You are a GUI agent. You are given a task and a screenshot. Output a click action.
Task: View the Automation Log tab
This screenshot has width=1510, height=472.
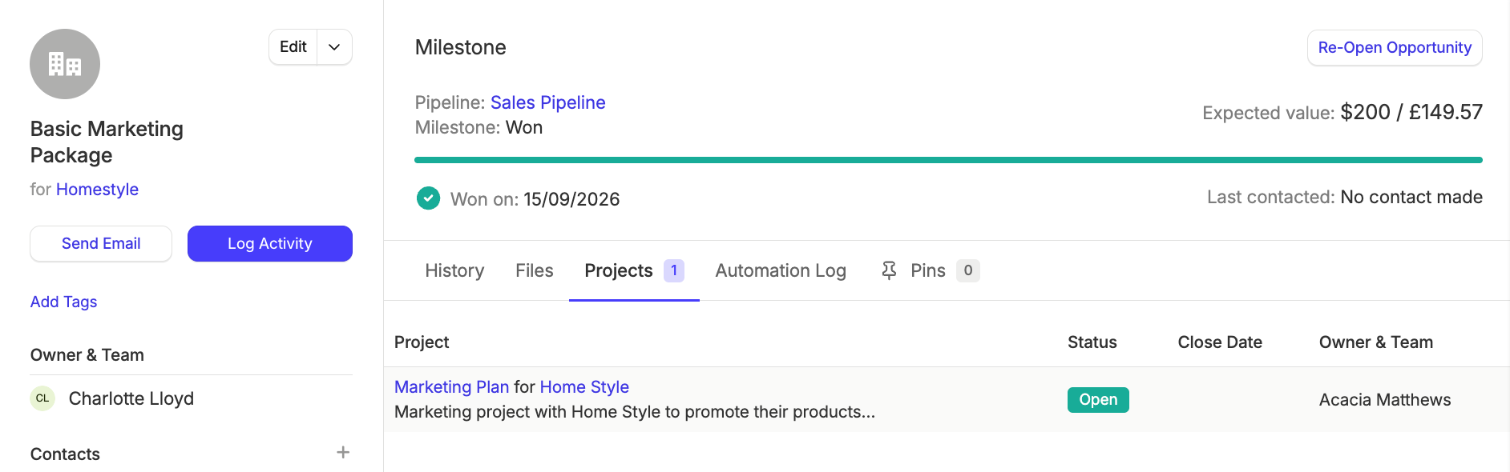click(x=781, y=270)
